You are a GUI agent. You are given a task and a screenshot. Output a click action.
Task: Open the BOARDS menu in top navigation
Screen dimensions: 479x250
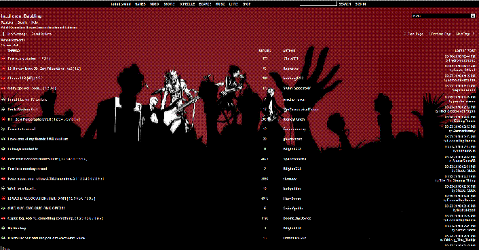[205, 4]
